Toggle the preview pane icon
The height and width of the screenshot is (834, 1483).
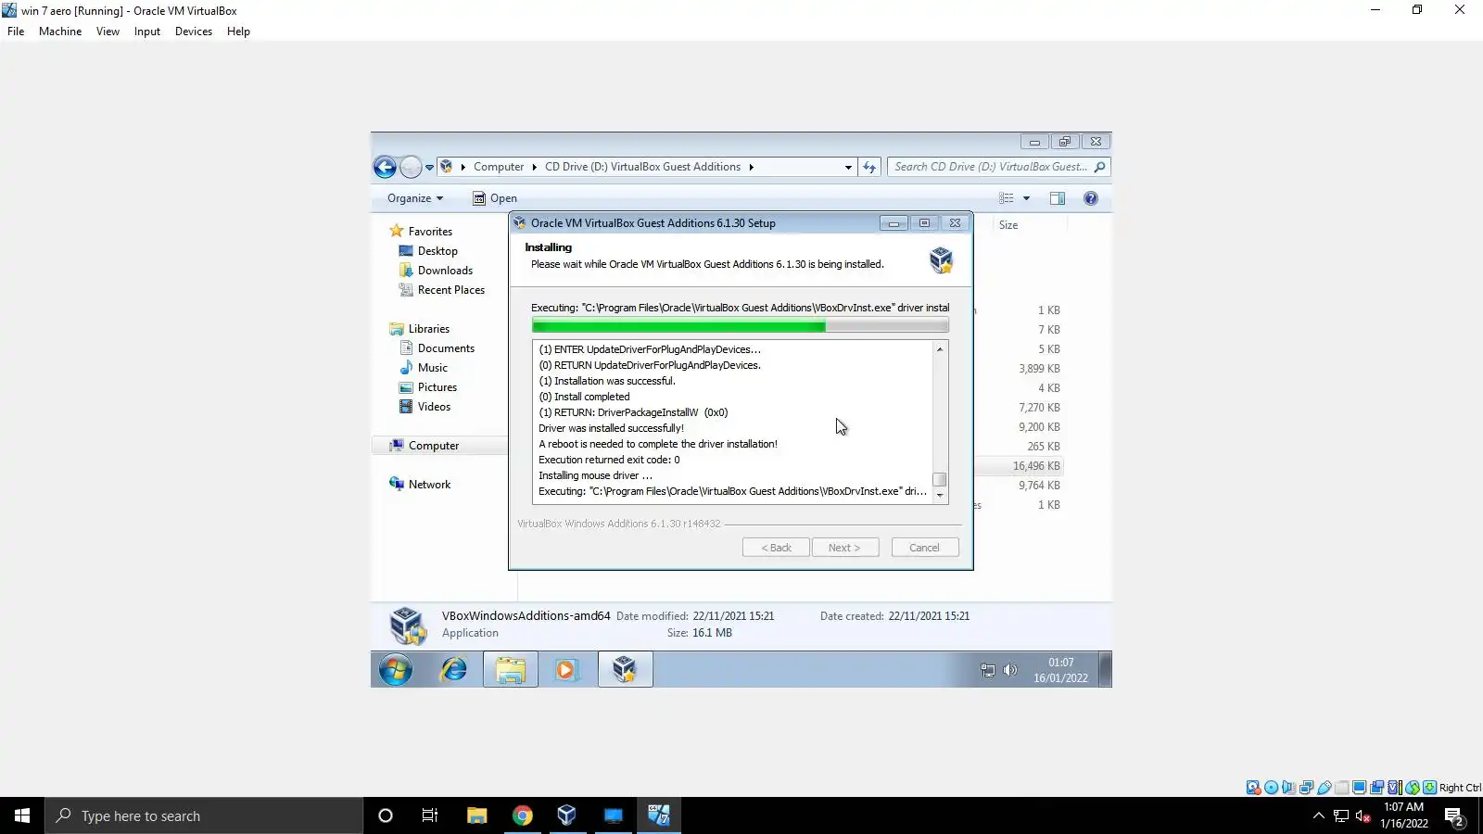(1058, 198)
